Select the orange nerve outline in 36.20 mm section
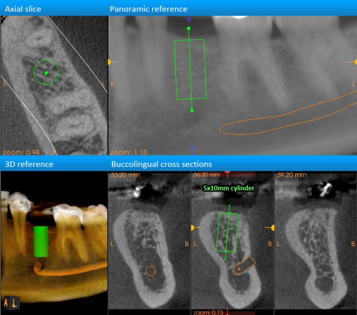357x315 pixels. [244, 265]
